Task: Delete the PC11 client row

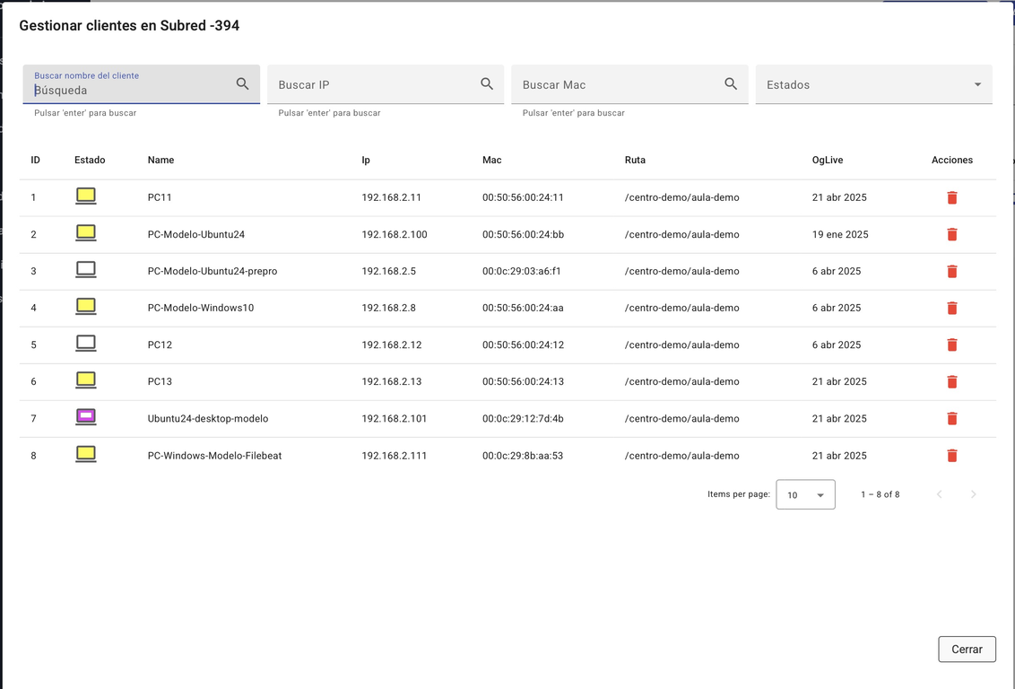Action: 951,197
